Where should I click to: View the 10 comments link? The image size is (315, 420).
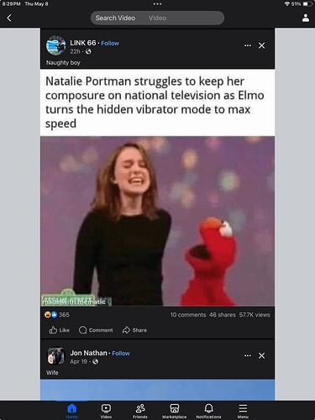tap(188, 315)
